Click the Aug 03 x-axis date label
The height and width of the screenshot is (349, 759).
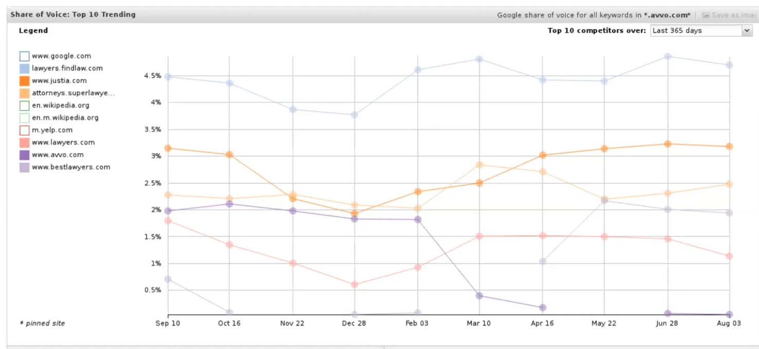[729, 323]
